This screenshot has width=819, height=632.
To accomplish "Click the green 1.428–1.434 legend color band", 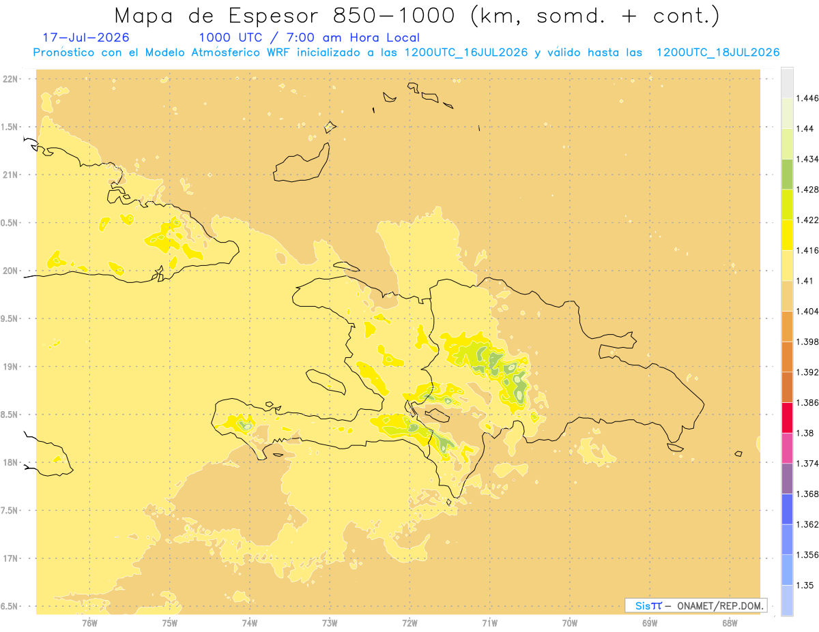I will (x=787, y=174).
